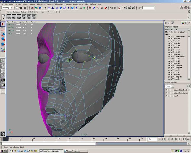
Task: Go to end of playback range
Action: coord(189,139)
